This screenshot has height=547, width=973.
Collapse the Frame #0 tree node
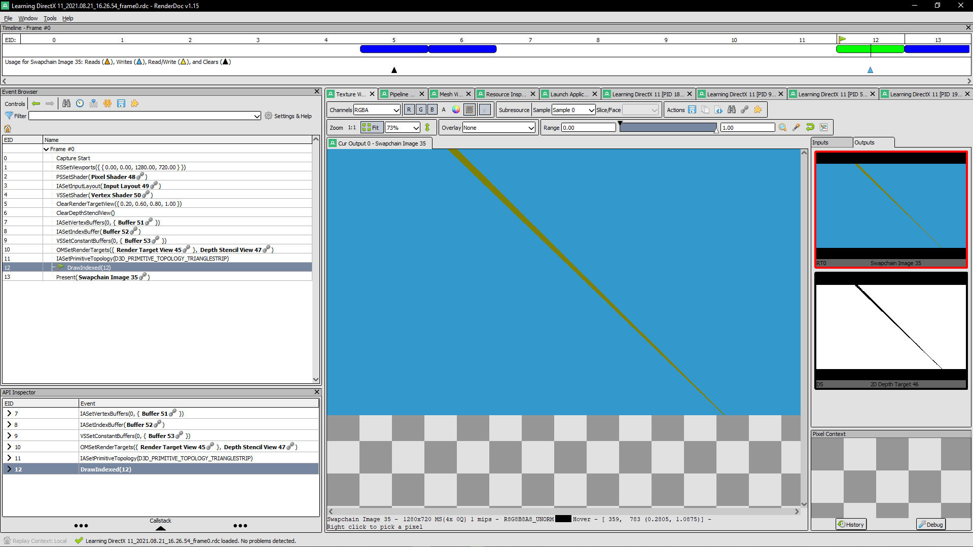pyautogui.click(x=47, y=149)
